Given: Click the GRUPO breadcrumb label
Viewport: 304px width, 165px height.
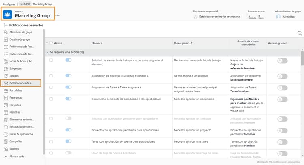Looking at the screenshot, I should [x=25, y=4].
